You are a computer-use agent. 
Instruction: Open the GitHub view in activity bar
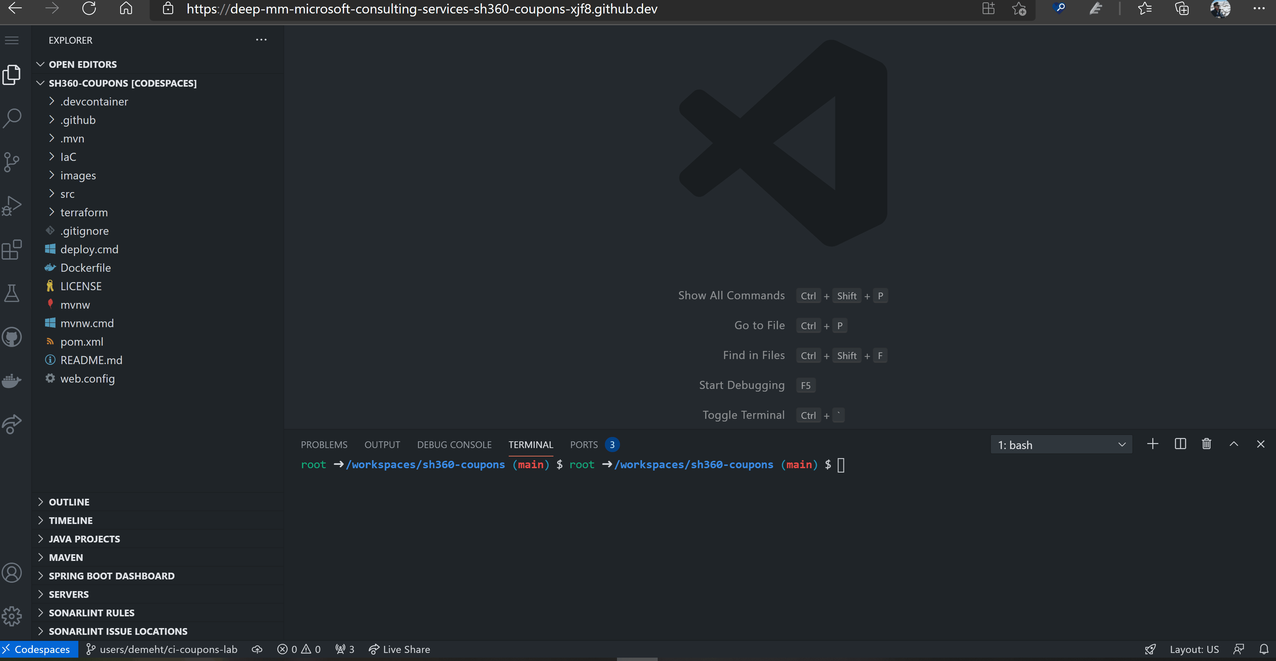pyautogui.click(x=12, y=337)
